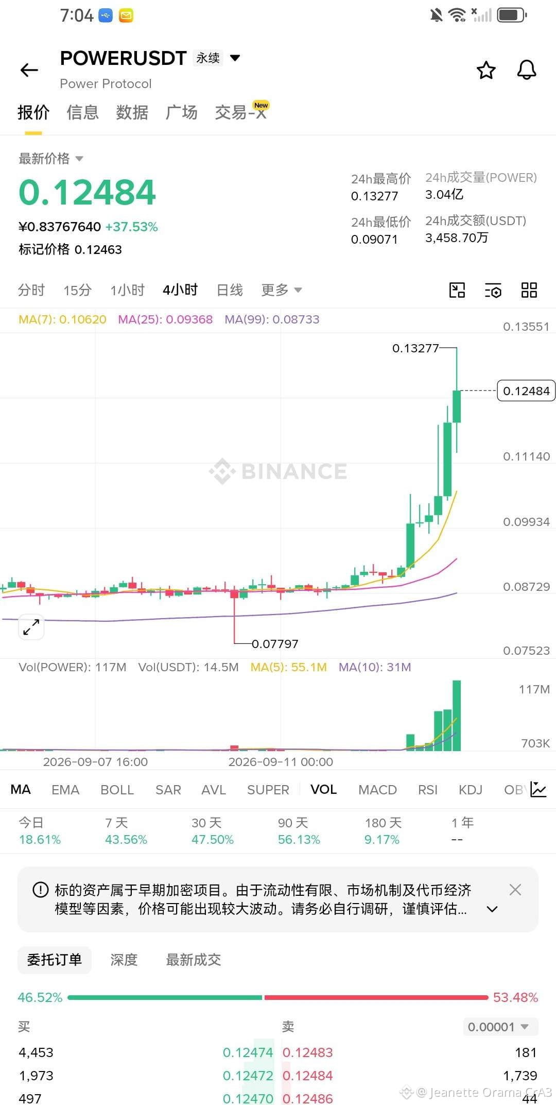Viewport: 556px width, 1105px height.
Task: Enable the MACD indicator
Action: coord(377,790)
